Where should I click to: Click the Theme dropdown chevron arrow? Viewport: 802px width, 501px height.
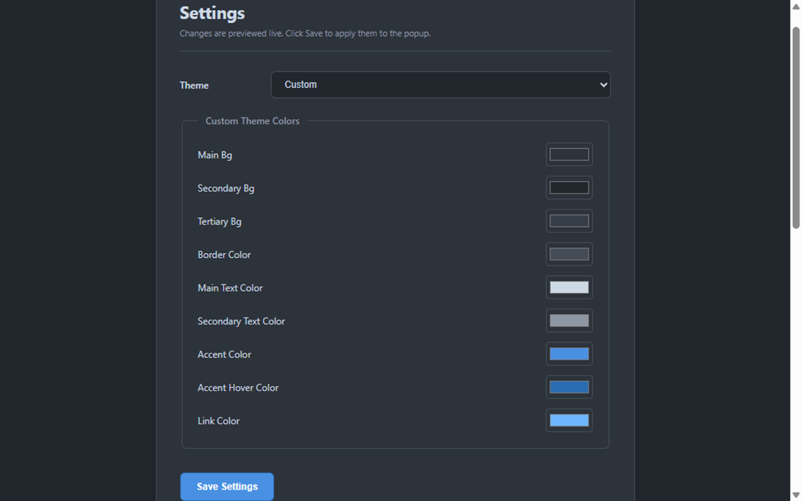click(x=602, y=85)
